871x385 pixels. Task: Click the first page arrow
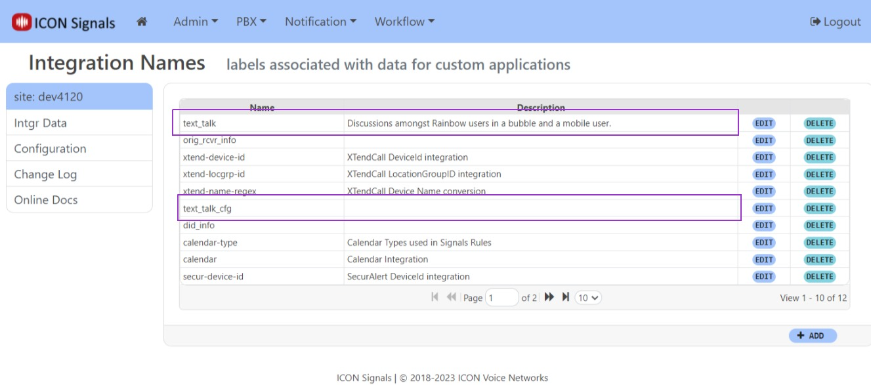pos(435,298)
